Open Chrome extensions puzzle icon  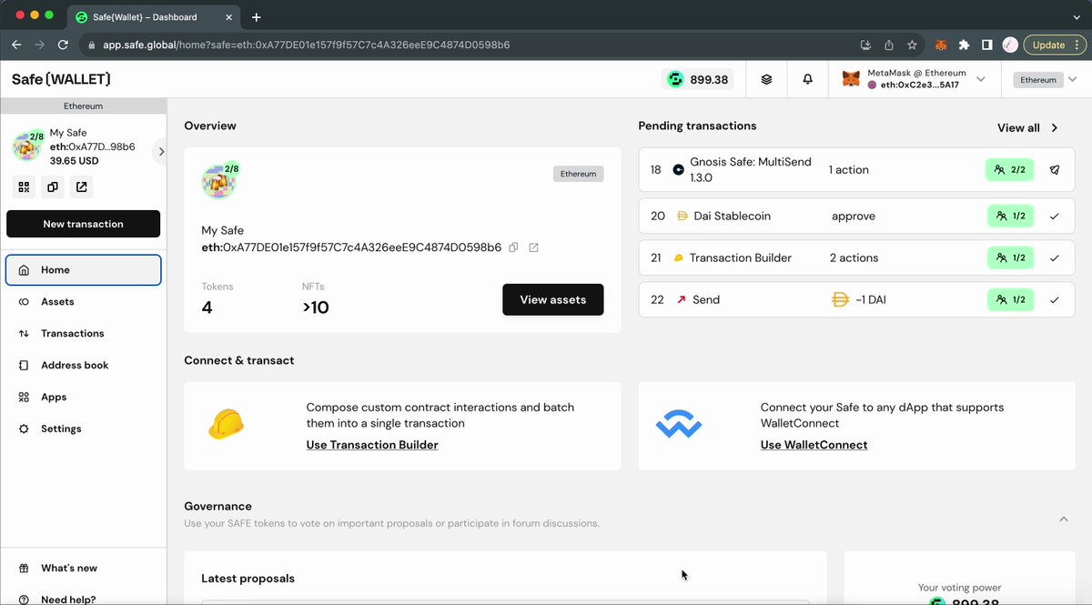pyautogui.click(x=964, y=45)
